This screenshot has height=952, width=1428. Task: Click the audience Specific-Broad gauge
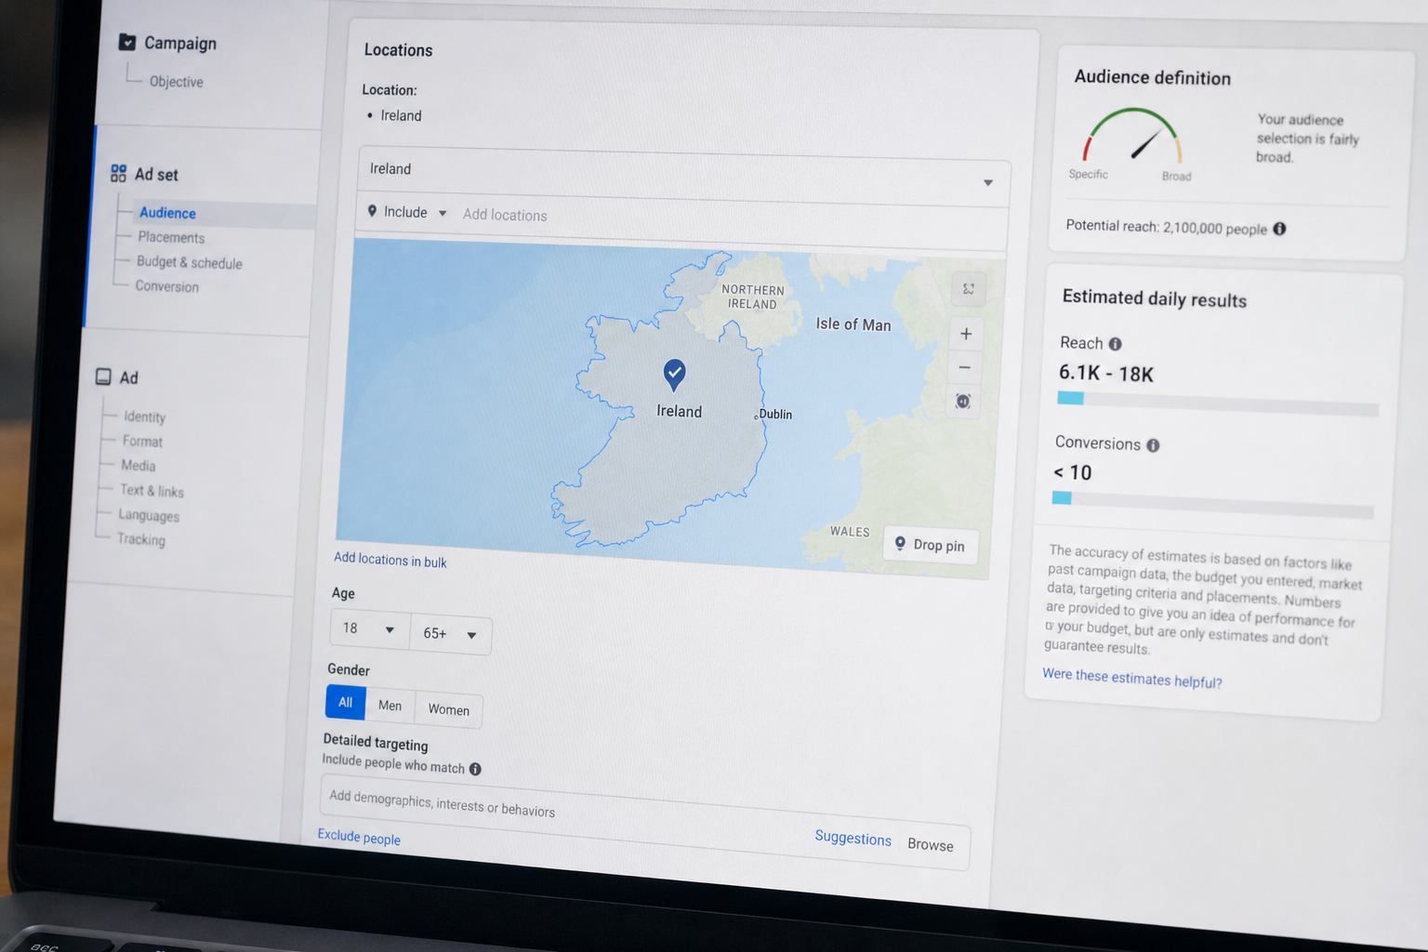tap(1131, 137)
